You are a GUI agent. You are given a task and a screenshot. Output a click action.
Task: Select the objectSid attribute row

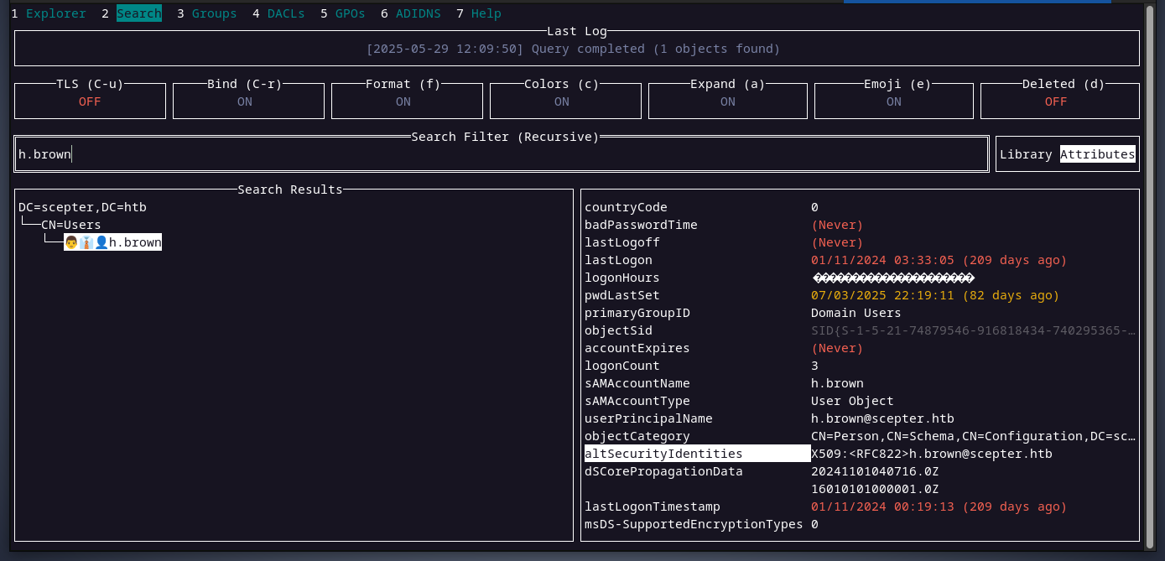(x=618, y=330)
